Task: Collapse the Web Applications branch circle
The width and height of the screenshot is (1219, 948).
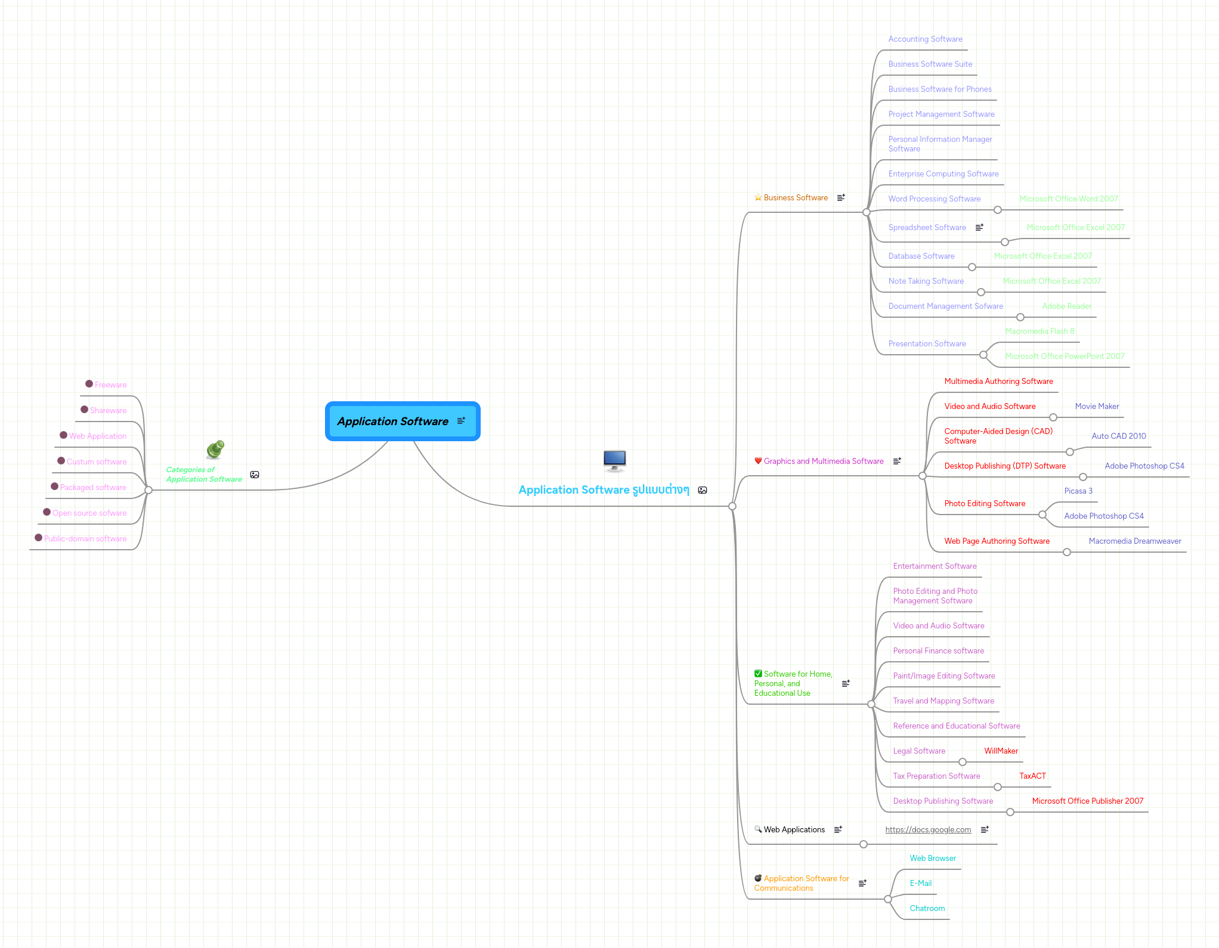Action: click(x=864, y=844)
